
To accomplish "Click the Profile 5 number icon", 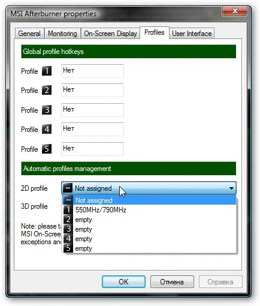I will click(47, 149).
